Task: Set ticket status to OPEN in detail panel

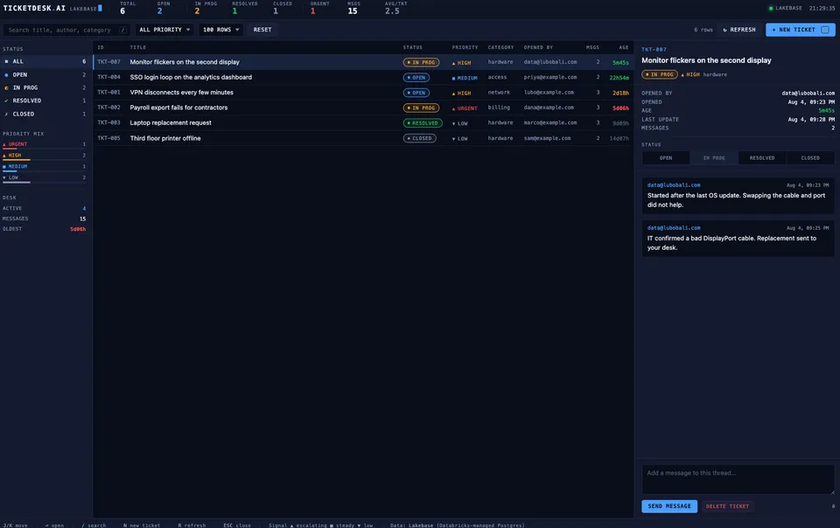Action: (x=666, y=158)
